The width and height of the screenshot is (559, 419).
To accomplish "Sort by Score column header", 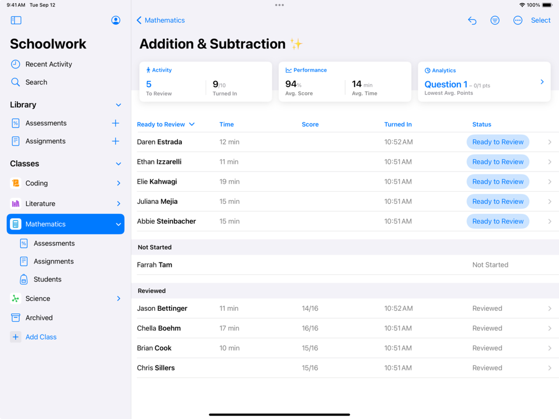I will 310,124.
